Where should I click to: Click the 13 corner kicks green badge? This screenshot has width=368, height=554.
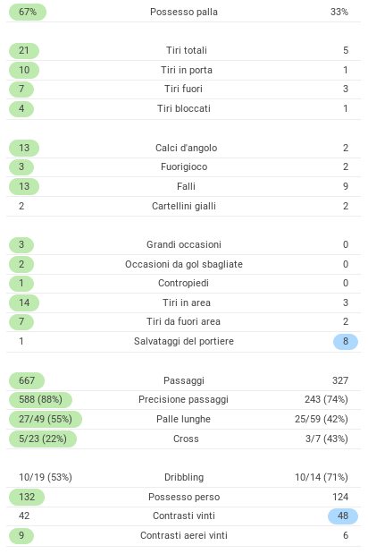(x=24, y=148)
